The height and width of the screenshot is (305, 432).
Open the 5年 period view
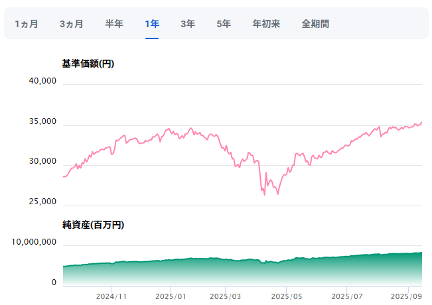(x=224, y=24)
